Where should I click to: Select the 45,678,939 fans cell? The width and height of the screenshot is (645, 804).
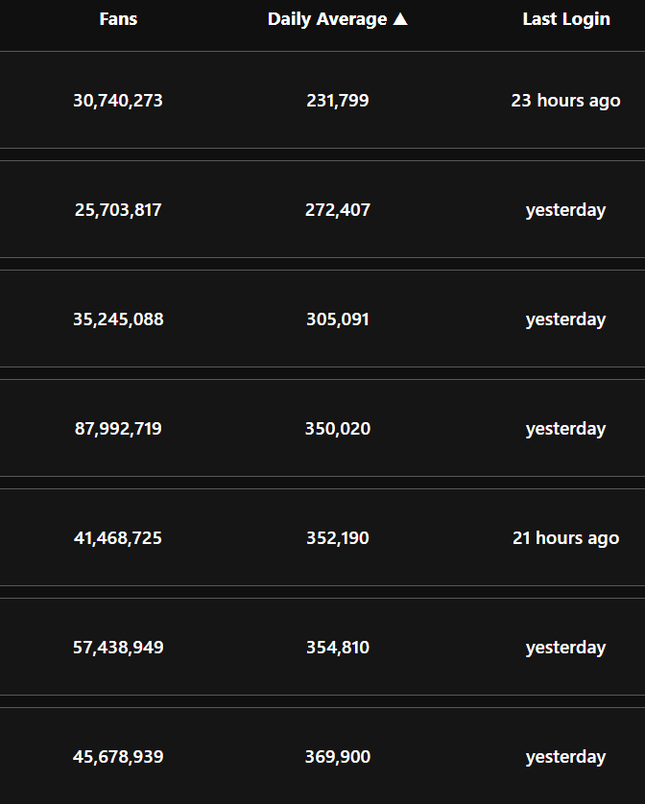click(118, 756)
